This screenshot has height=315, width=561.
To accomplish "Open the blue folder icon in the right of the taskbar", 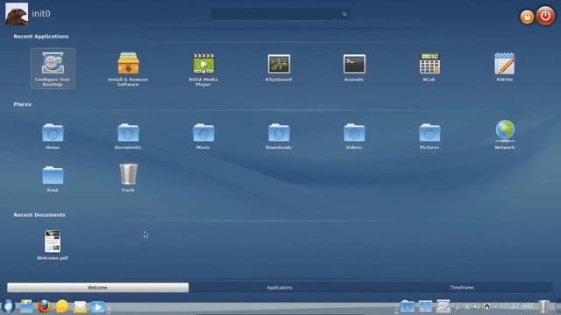I will (407, 306).
